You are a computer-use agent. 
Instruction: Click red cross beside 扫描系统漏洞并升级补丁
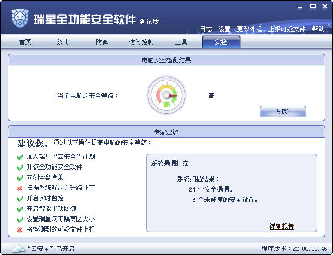(20, 188)
